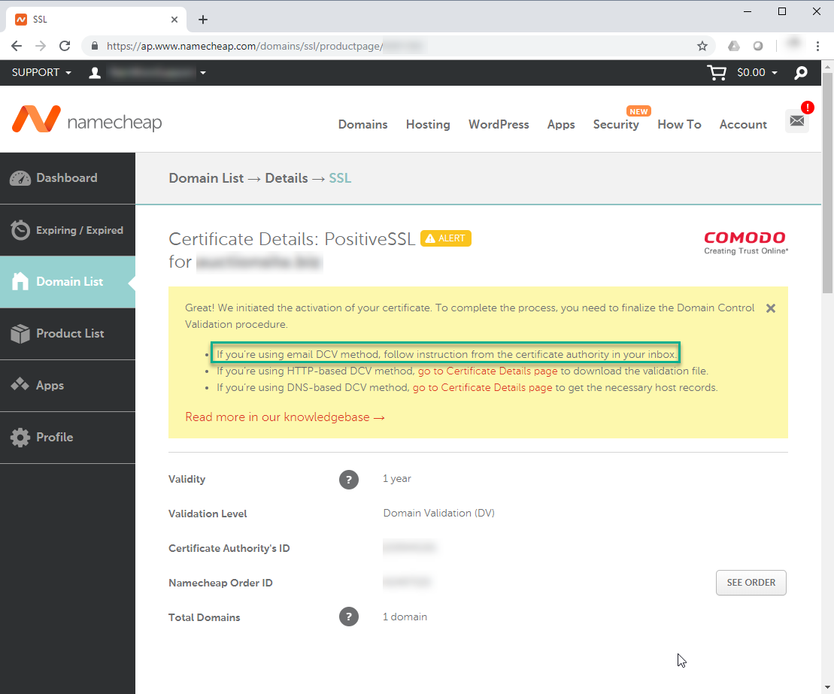Open the Security menu
Viewport: 834px width, 694px height.
pyautogui.click(x=616, y=125)
